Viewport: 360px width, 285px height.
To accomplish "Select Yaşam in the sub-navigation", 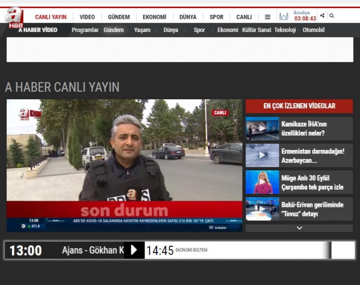I will [x=142, y=30].
